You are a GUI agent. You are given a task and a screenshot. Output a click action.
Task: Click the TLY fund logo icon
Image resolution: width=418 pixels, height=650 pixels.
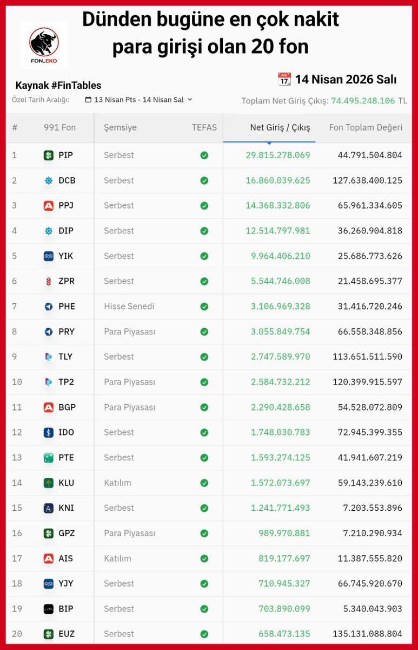49,357
